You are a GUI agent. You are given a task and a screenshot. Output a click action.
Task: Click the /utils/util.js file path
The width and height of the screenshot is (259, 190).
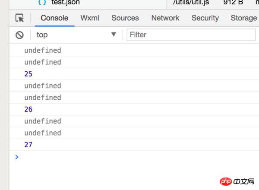pyautogui.click(x=191, y=2)
